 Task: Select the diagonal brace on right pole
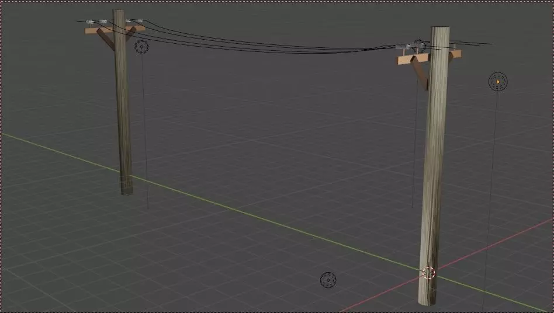pos(420,73)
